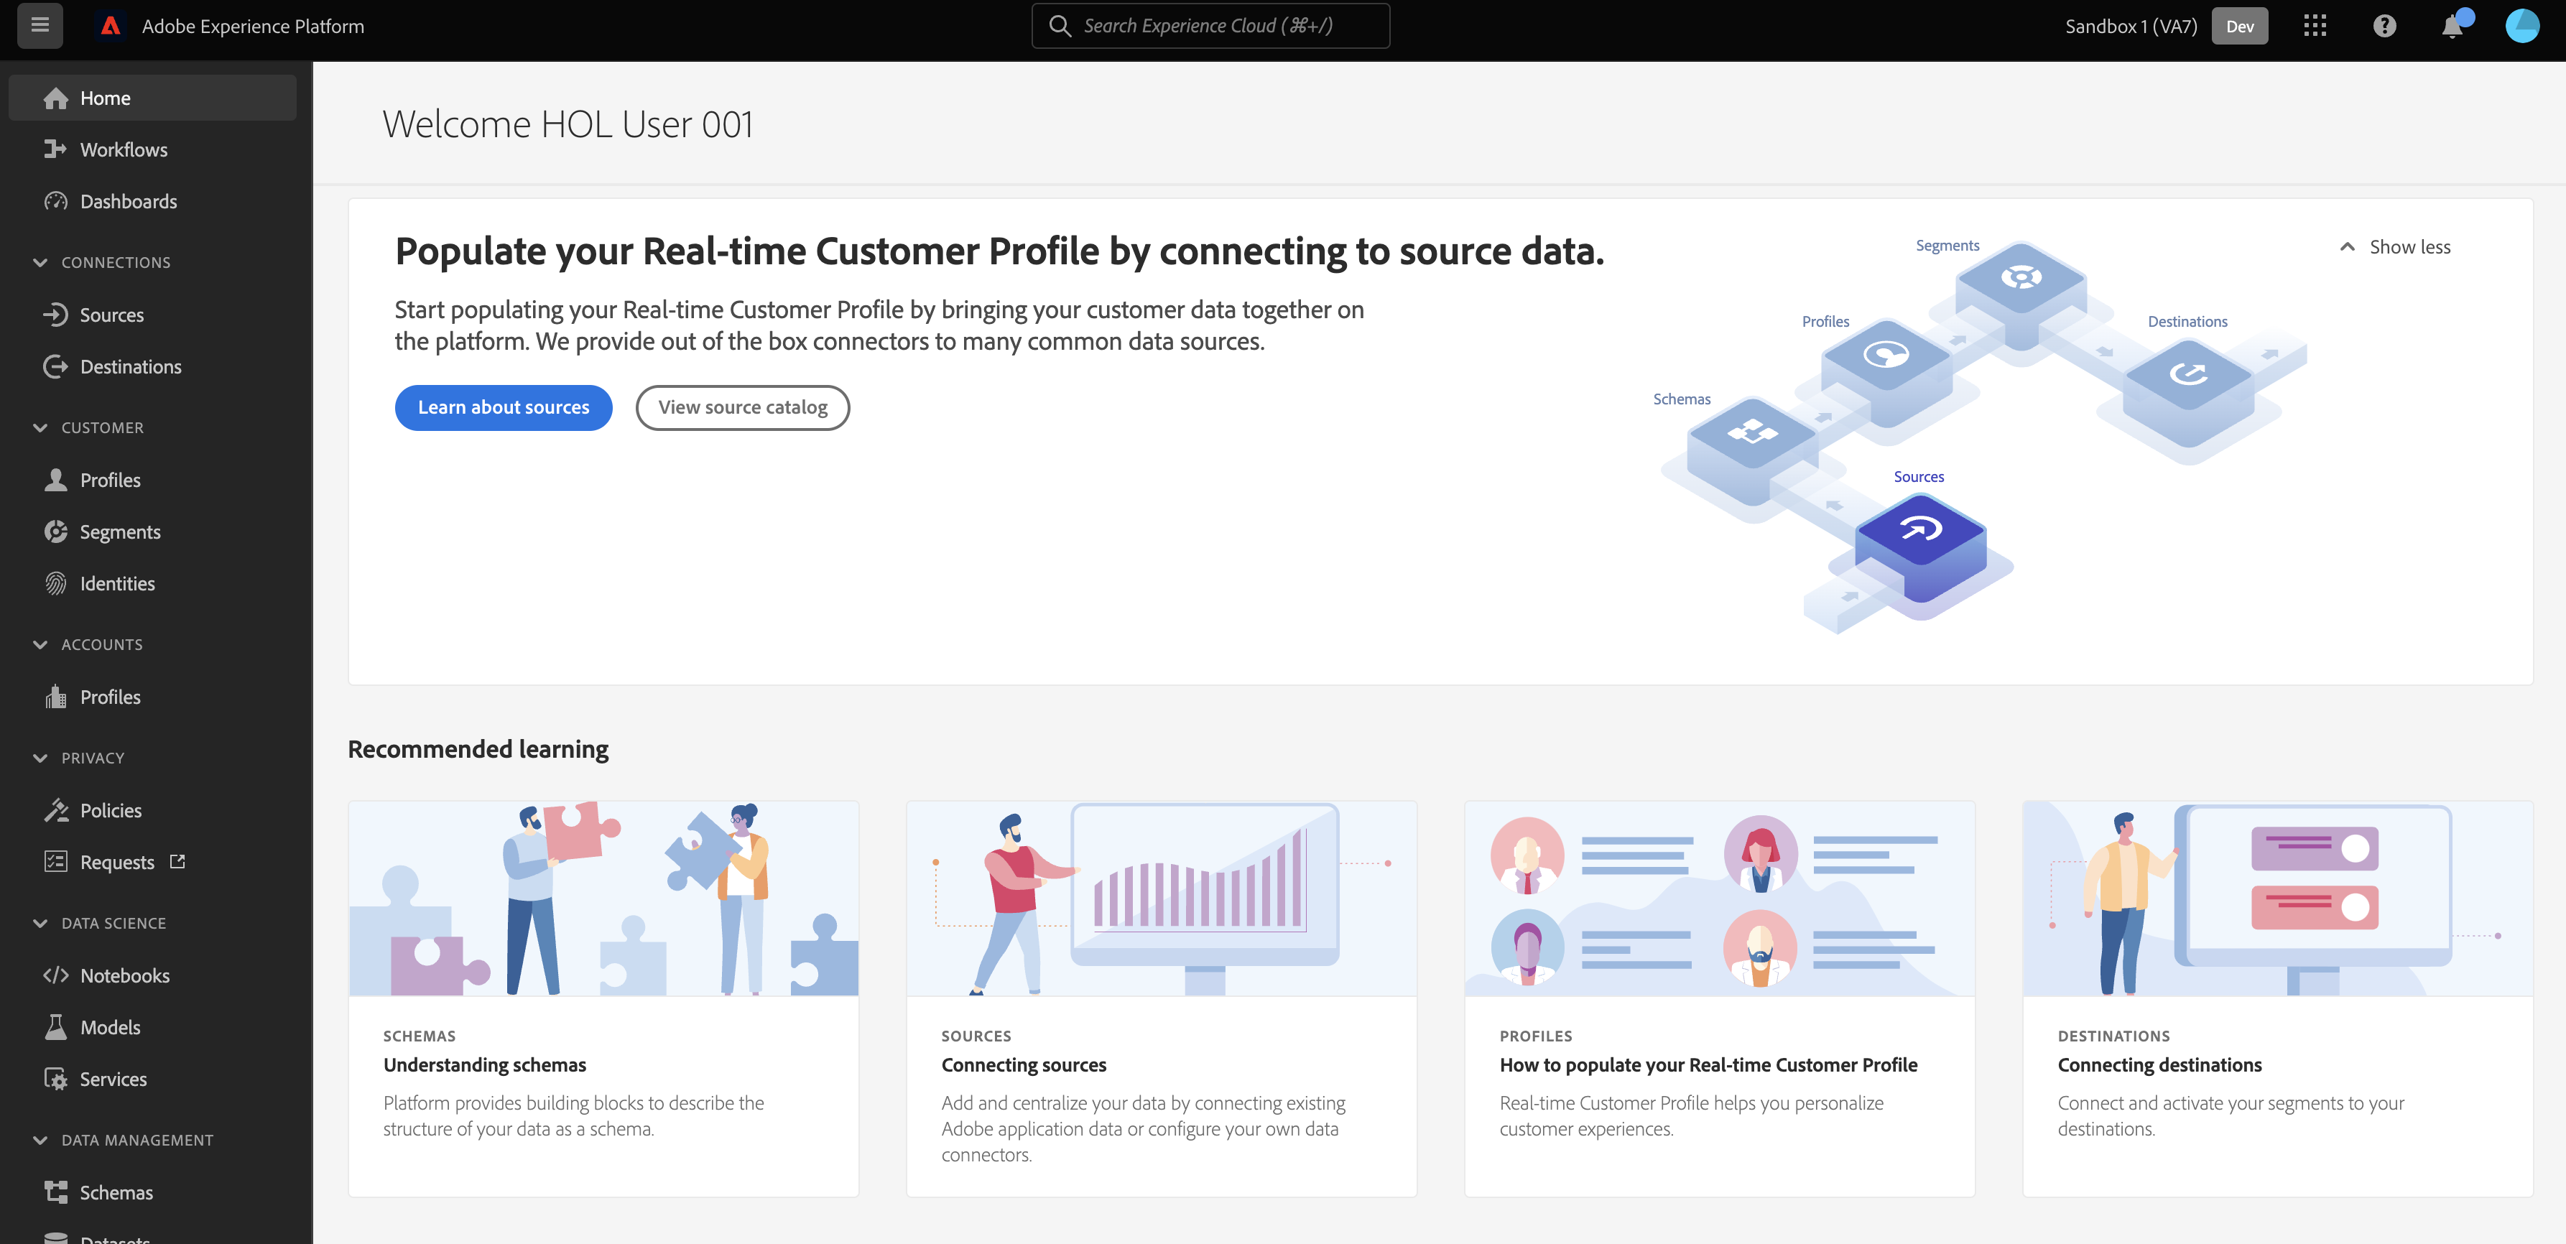The width and height of the screenshot is (2566, 1244).
Task: Open the Connecting sources learning card
Action: [x=1162, y=999]
